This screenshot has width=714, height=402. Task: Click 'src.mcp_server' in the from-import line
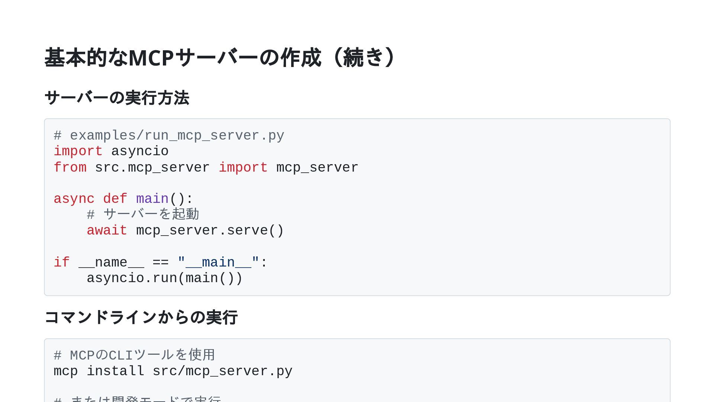pyautogui.click(x=152, y=167)
